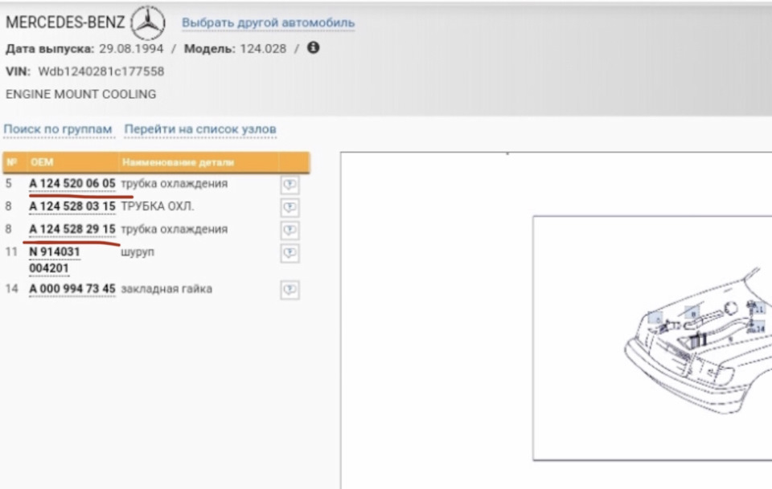Click the 'OEM' column header
Screen dimensions: 772x489
coord(42,162)
